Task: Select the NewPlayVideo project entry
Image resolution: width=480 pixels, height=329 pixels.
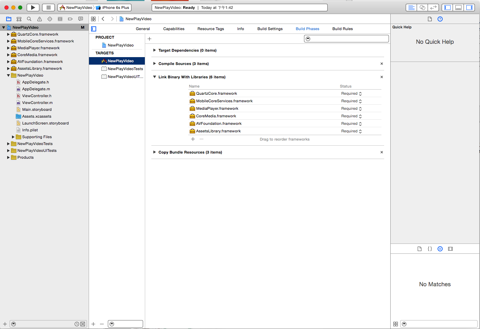Action: click(117, 45)
